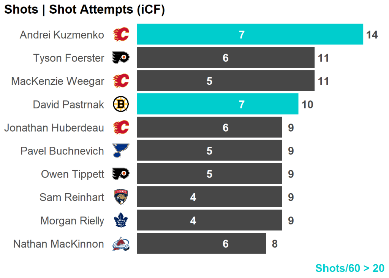Image resolution: width=389 pixels, height=278 pixels.
Task: Select the Flyers logo next to Tyson Foerster
Action: pyautogui.click(x=121, y=58)
